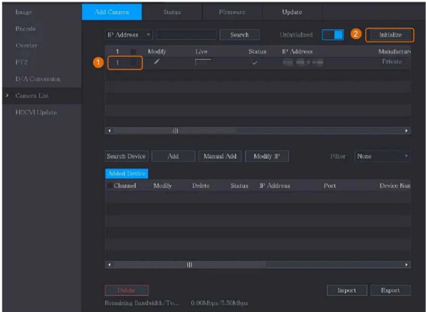Click the Export button

[x=390, y=290]
